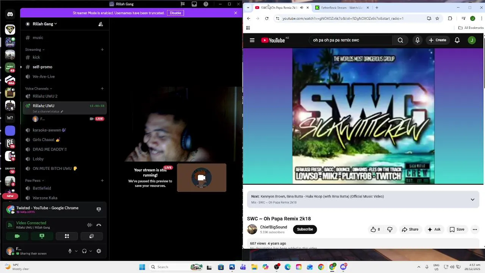Like the SWC Oh Papa Remix video
The height and width of the screenshot is (273, 485).
click(375, 229)
